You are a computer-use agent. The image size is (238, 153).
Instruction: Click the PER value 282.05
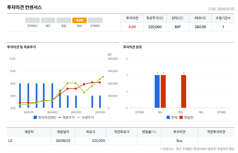(x=200, y=27)
